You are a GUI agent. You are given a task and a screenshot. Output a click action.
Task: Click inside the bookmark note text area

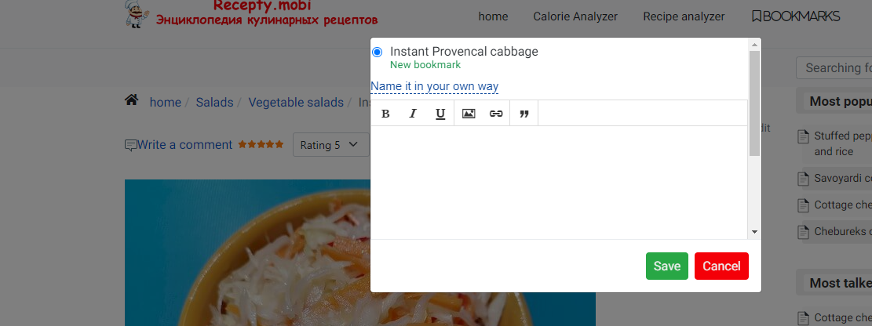(x=558, y=180)
